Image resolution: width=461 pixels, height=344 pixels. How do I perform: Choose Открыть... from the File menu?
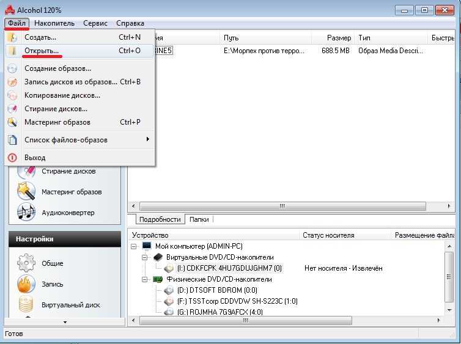click(x=79, y=51)
